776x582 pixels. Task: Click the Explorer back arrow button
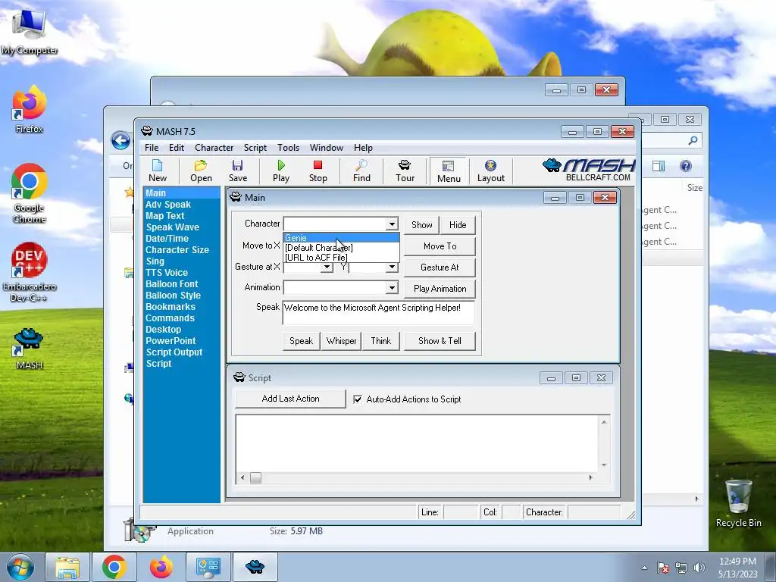(x=120, y=140)
